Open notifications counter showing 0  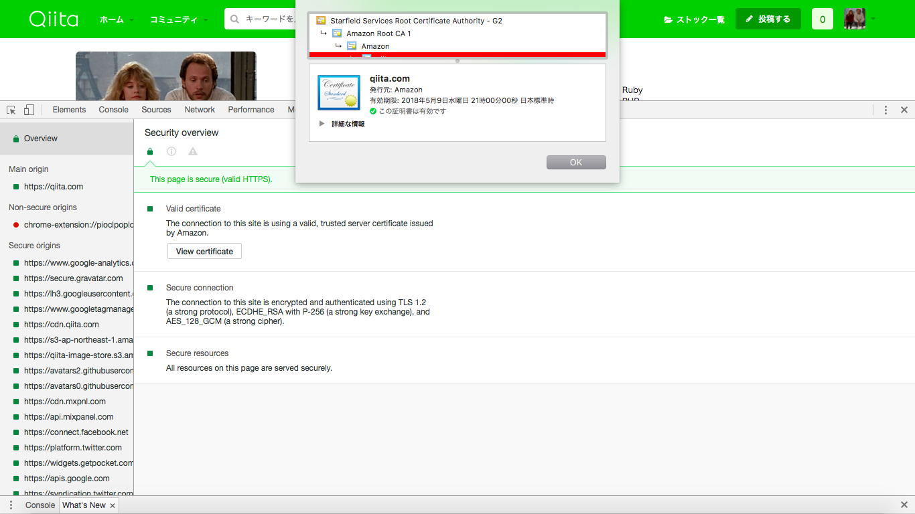[x=823, y=19]
